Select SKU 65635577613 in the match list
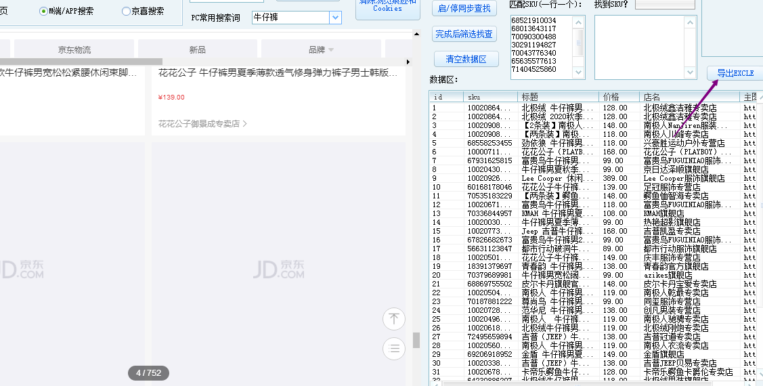 533,61
